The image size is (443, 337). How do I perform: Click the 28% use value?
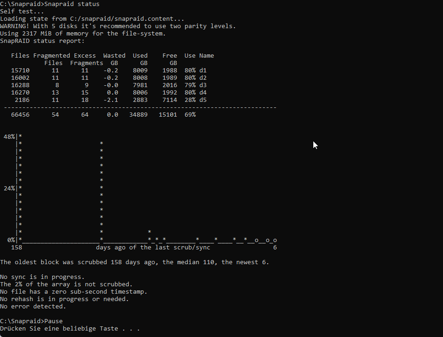190,100
